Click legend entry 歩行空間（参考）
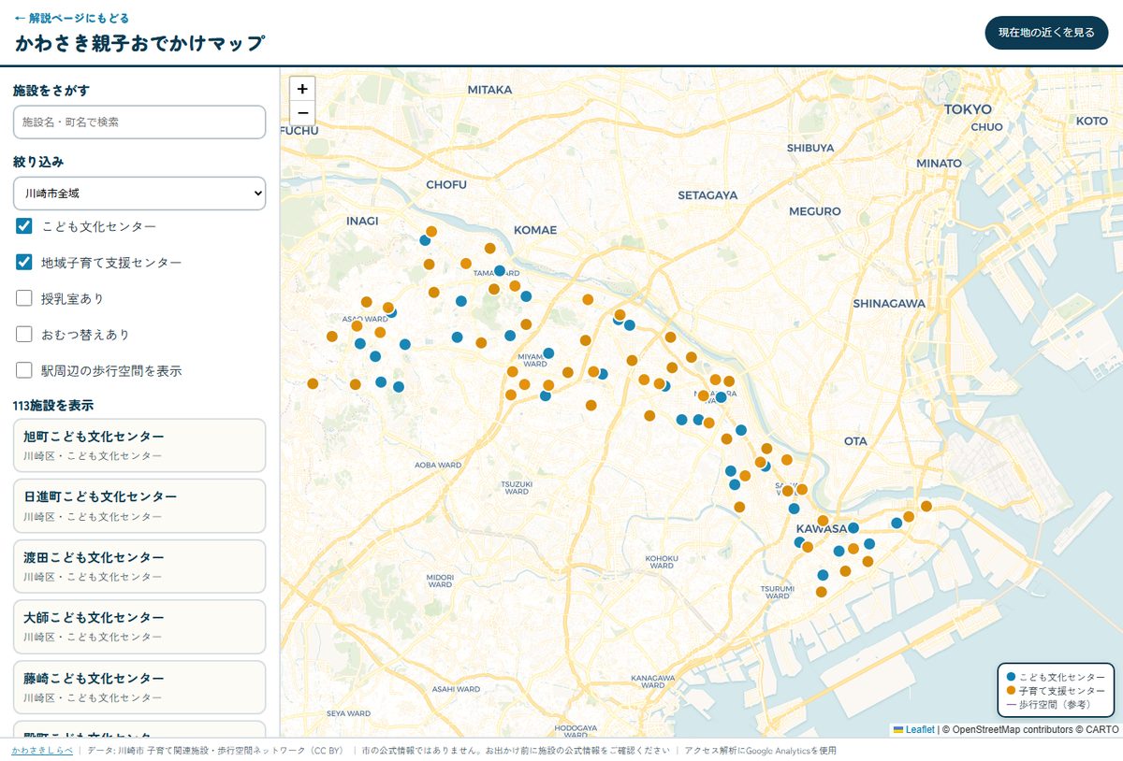The height and width of the screenshot is (761, 1123). pos(1048,704)
